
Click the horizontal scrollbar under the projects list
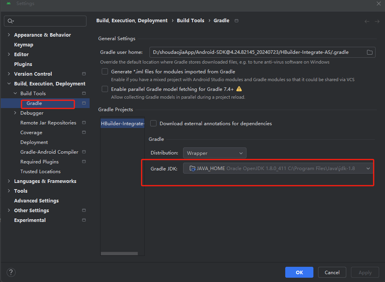point(119,254)
